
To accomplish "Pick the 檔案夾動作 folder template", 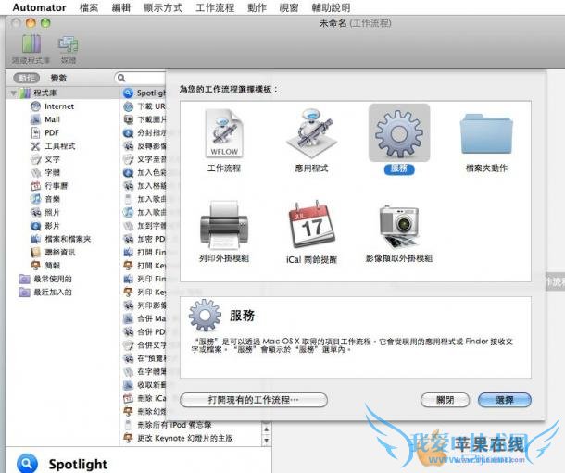I will click(486, 134).
